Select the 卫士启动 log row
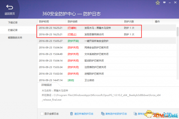 pos(107,80)
